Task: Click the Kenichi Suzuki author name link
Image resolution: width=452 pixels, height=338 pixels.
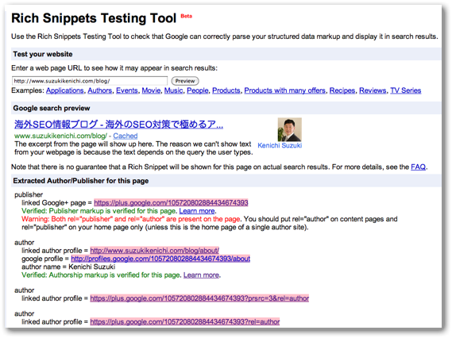Action: [280, 145]
